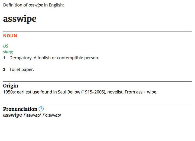
Task: Click definition number 2 marker
Action: pyautogui.click(x=4, y=69)
